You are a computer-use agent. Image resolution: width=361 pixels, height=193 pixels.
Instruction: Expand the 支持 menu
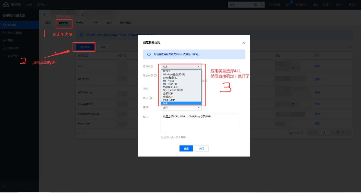tap(339, 5)
